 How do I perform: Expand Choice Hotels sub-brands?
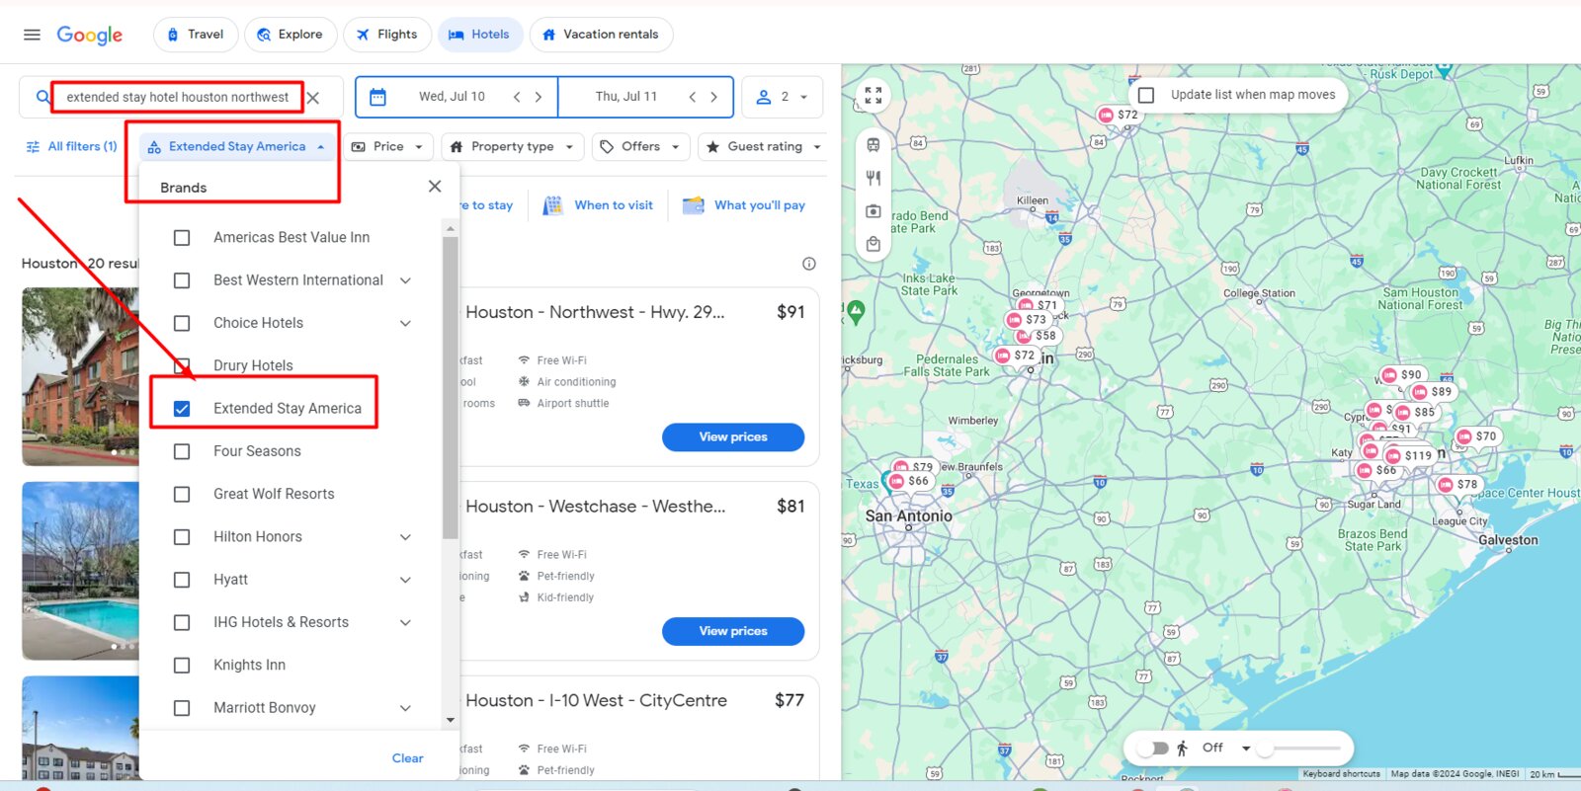coord(405,323)
